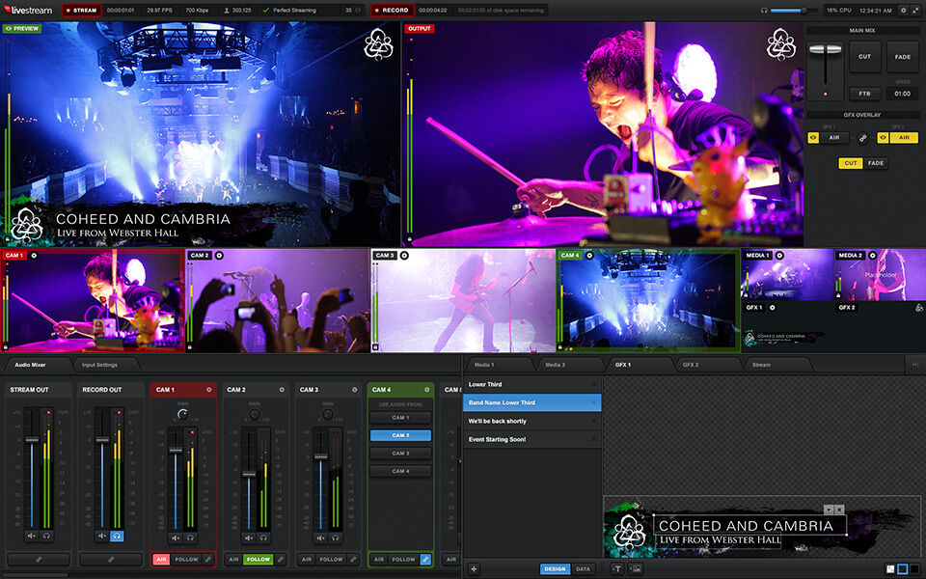Image resolution: width=926 pixels, height=579 pixels.
Task: Select the CAM 3 guitarist thumbnail
Action: (463, 300)
